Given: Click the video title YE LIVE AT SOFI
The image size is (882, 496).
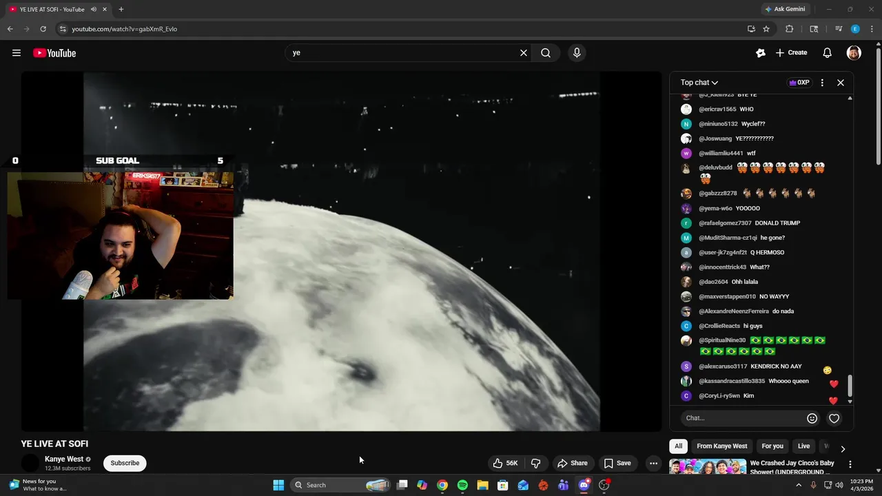Looking at the screenshot, I should tap(54, 444).
